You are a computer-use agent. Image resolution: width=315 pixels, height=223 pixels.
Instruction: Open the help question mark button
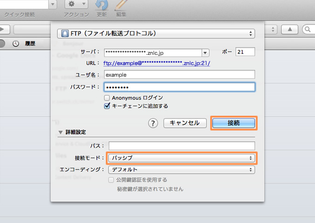pos(153,123)
